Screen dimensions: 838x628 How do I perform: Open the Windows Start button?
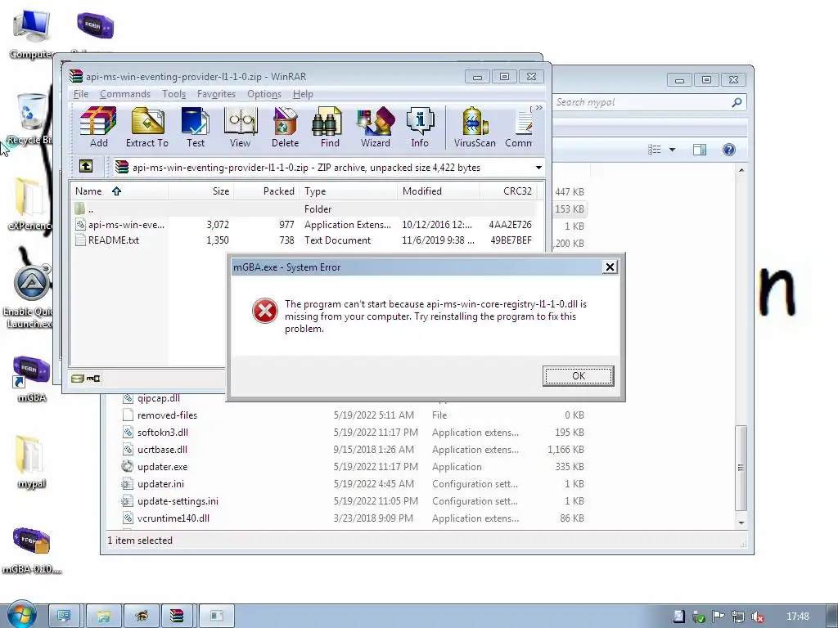pyautogui.click(x=21, y=615)
